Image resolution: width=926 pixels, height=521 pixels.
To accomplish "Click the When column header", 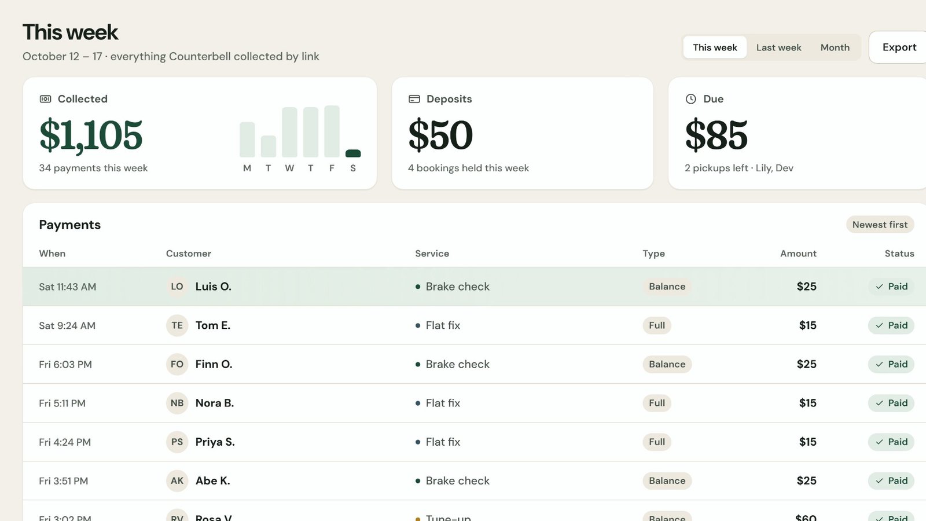I will click(x=52, y=254).
